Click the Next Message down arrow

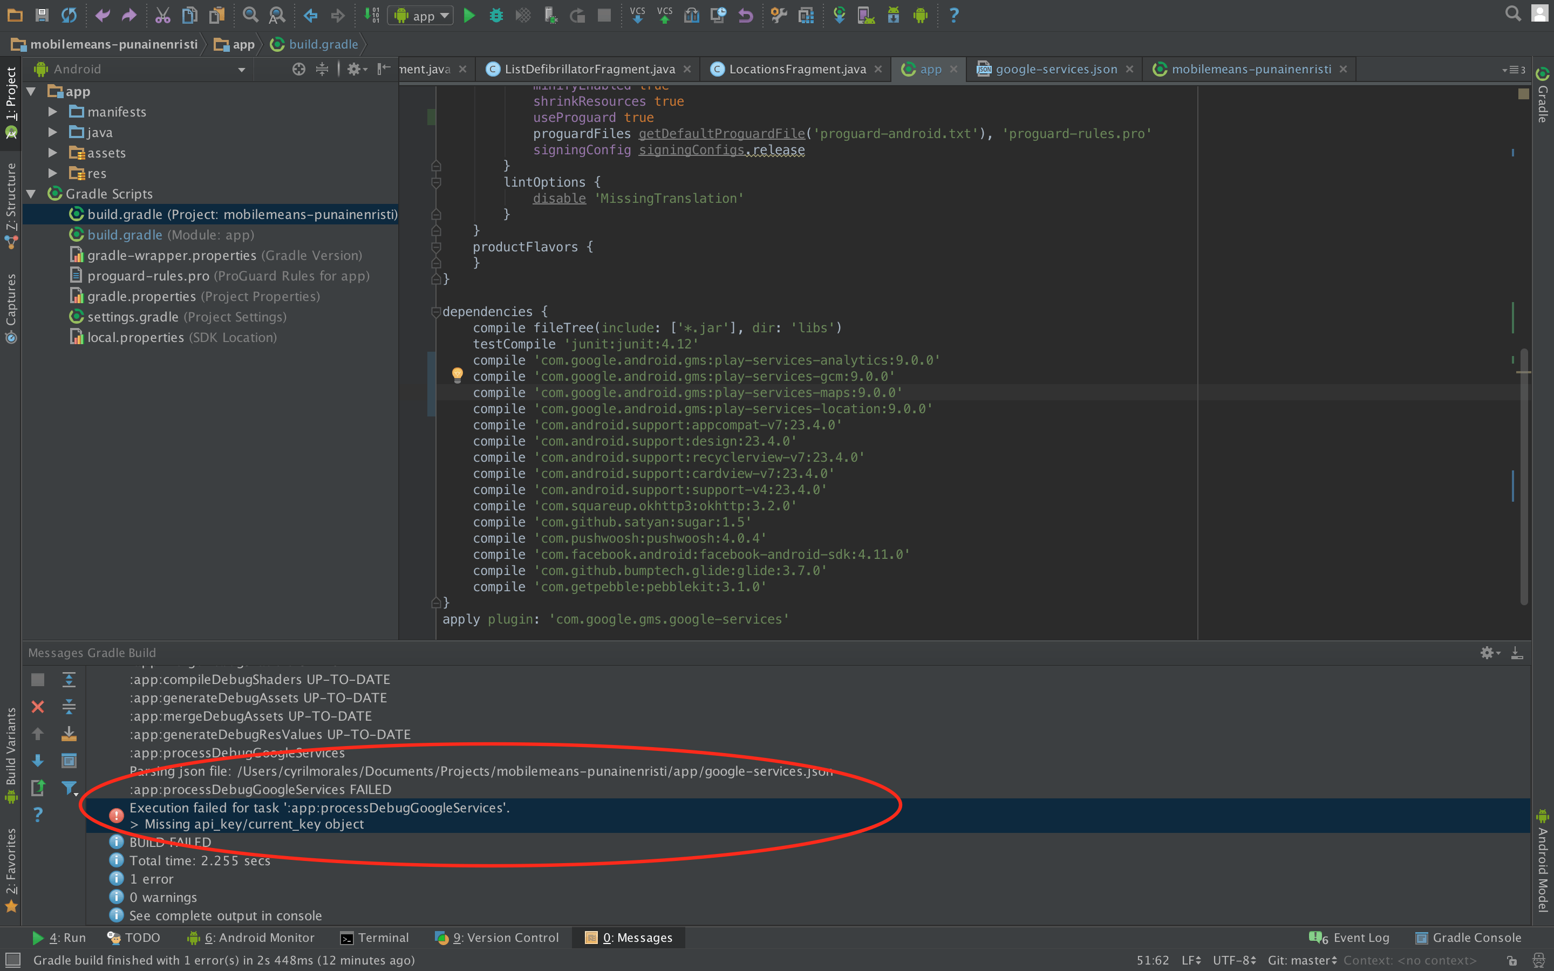click(38, 761)
